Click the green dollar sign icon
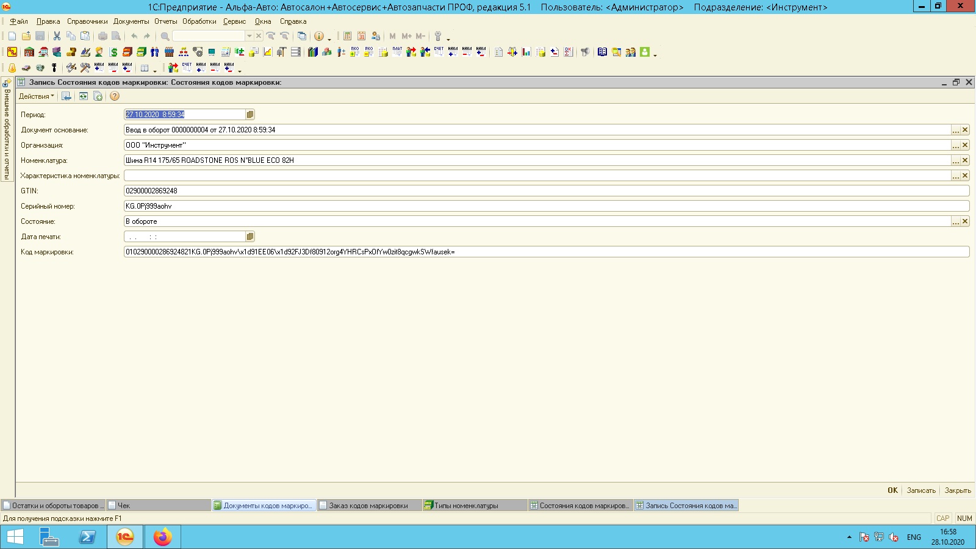Viewport: 976px width, 549px height. [x=113, y=52]
